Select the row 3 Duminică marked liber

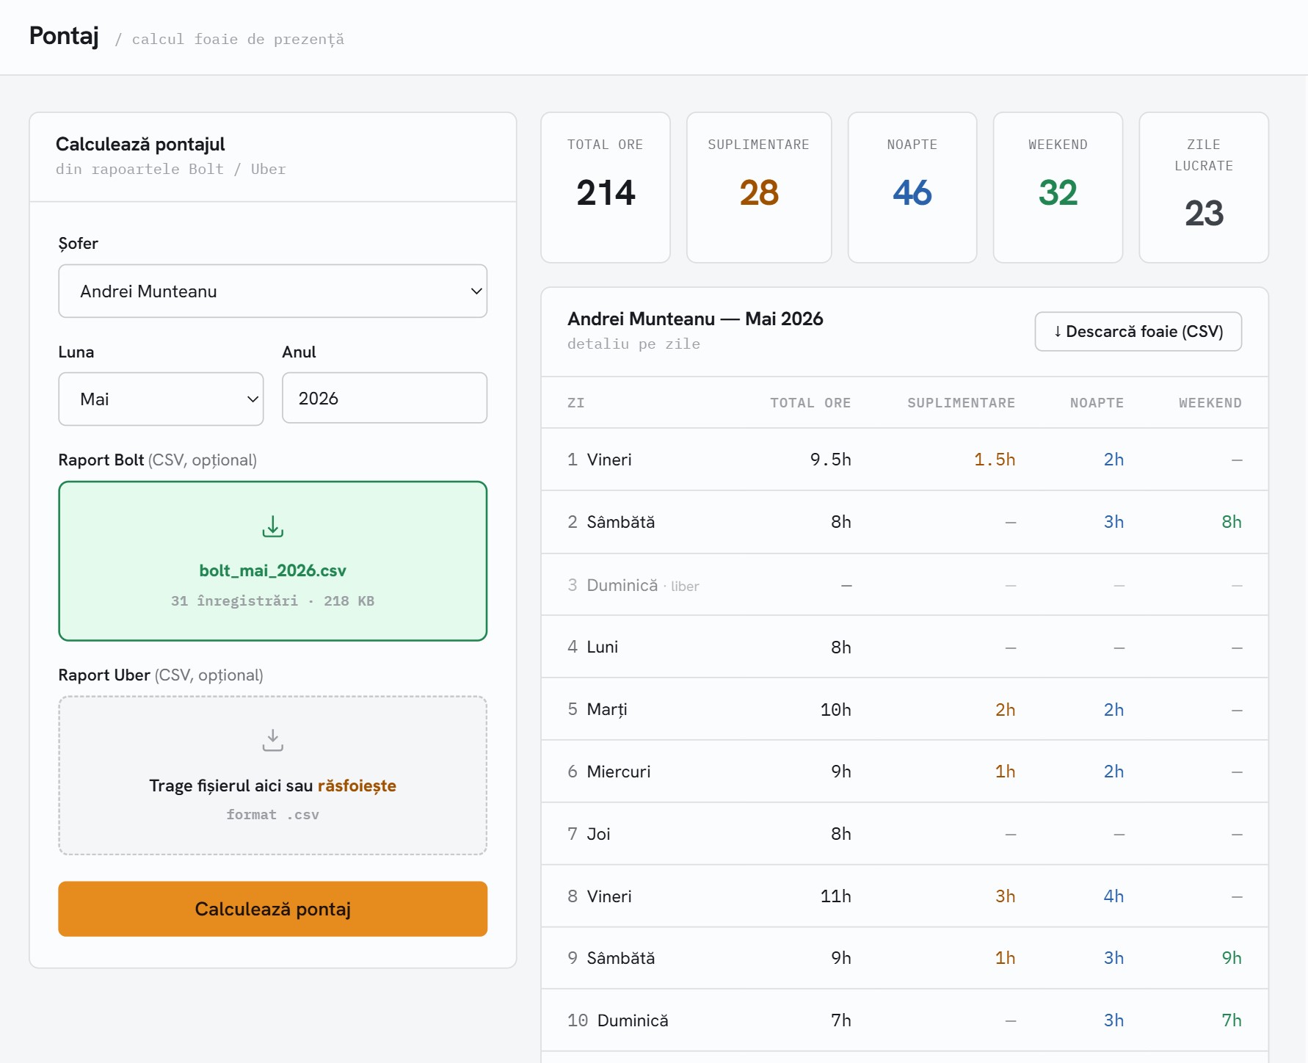tap(904, 585)
